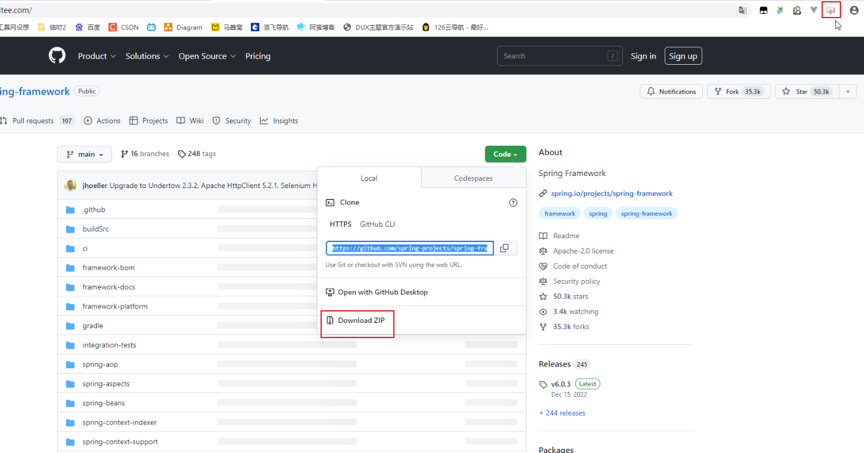Select the HTTPS clone option
The image size is (864, 453).
(341, 224)
